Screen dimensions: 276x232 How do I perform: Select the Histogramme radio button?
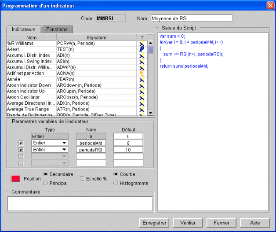pyautogui.click(x=116, y=183)
